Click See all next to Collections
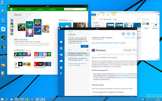Viewport: 162px width, 101px height. coord(28,50)
